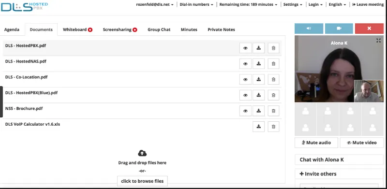The width and height of the screenshot is (387, 189).
Task: Open the Whiteboard tab
Action: [77, 29]
